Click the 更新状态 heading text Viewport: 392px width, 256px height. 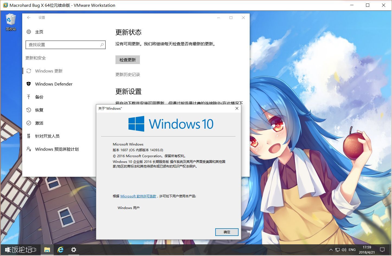coord(128,32)
